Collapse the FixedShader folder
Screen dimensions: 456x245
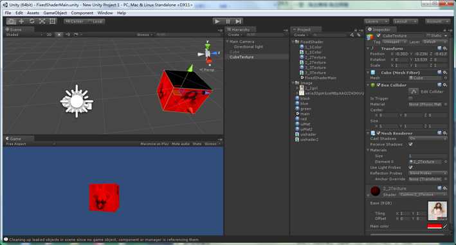(293, 42)
